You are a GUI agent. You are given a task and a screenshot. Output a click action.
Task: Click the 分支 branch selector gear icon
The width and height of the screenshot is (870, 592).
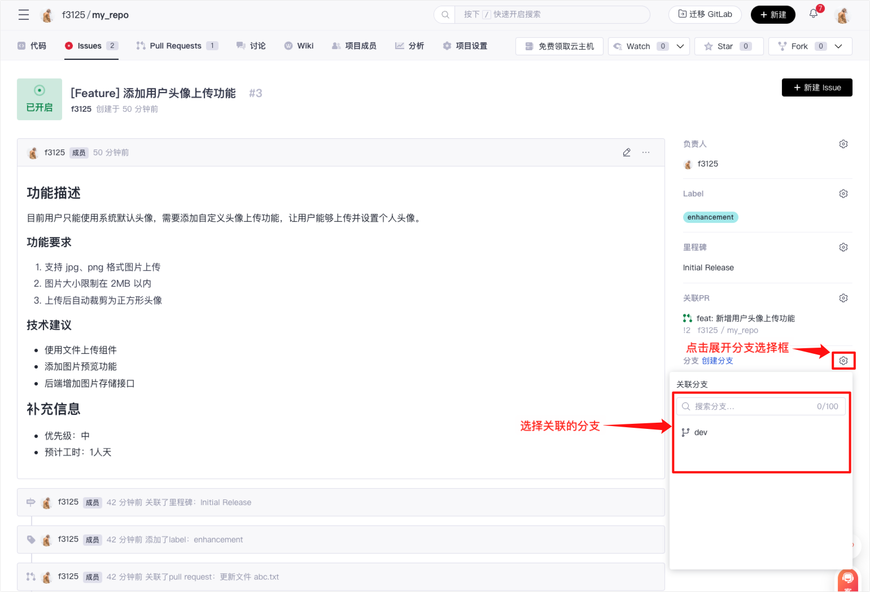(x=843, y=361)
